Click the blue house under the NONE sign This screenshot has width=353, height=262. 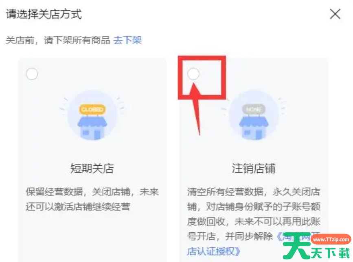coord(254,128)
